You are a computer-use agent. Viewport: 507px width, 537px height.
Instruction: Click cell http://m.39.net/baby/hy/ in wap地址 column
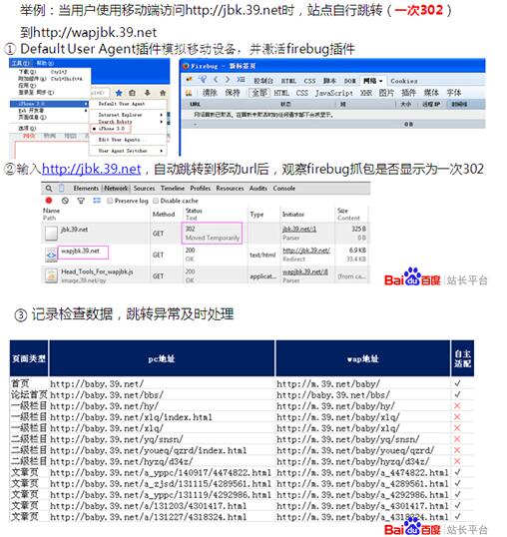(x=335, y=406)
